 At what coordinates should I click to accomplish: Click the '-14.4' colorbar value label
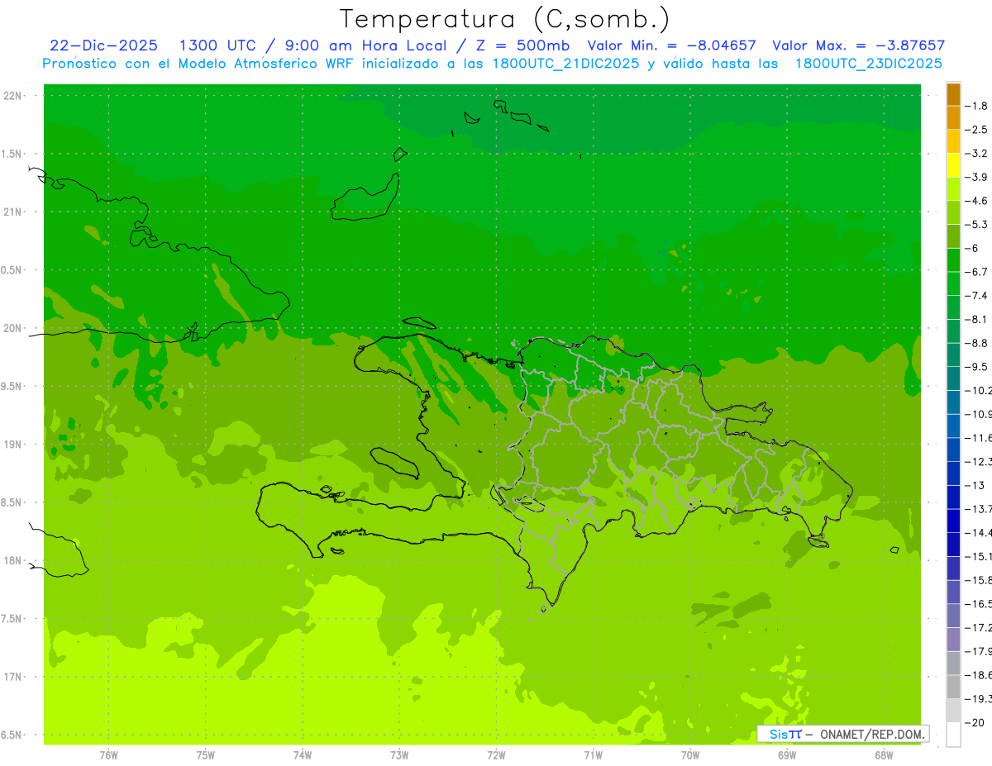(x=978, y=533)
